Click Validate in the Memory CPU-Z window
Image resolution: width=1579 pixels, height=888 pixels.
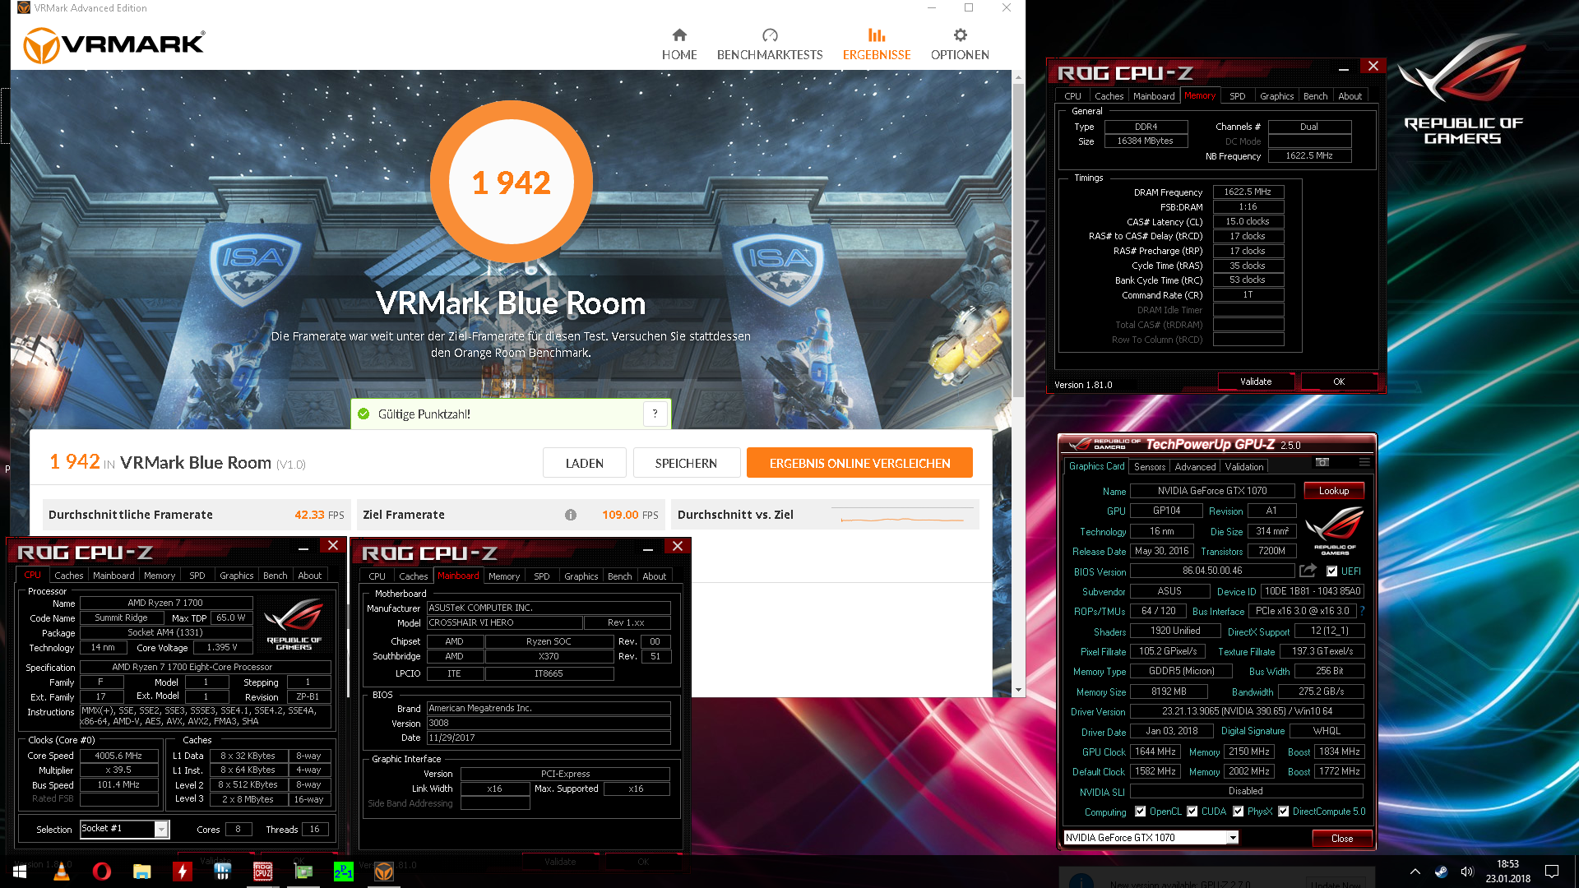coord(1255,382)
